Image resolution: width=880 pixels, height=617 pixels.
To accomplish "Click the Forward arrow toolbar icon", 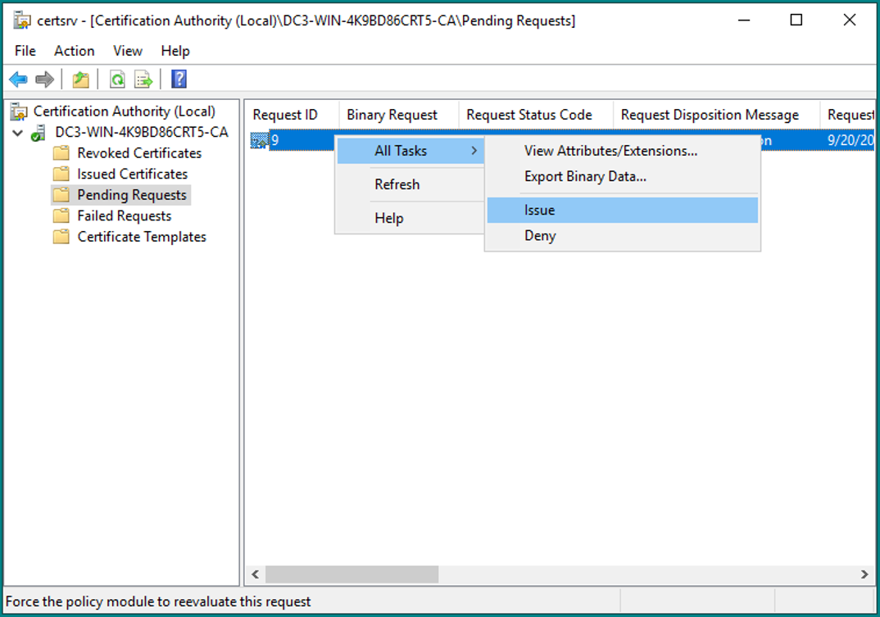I will 44,79.
